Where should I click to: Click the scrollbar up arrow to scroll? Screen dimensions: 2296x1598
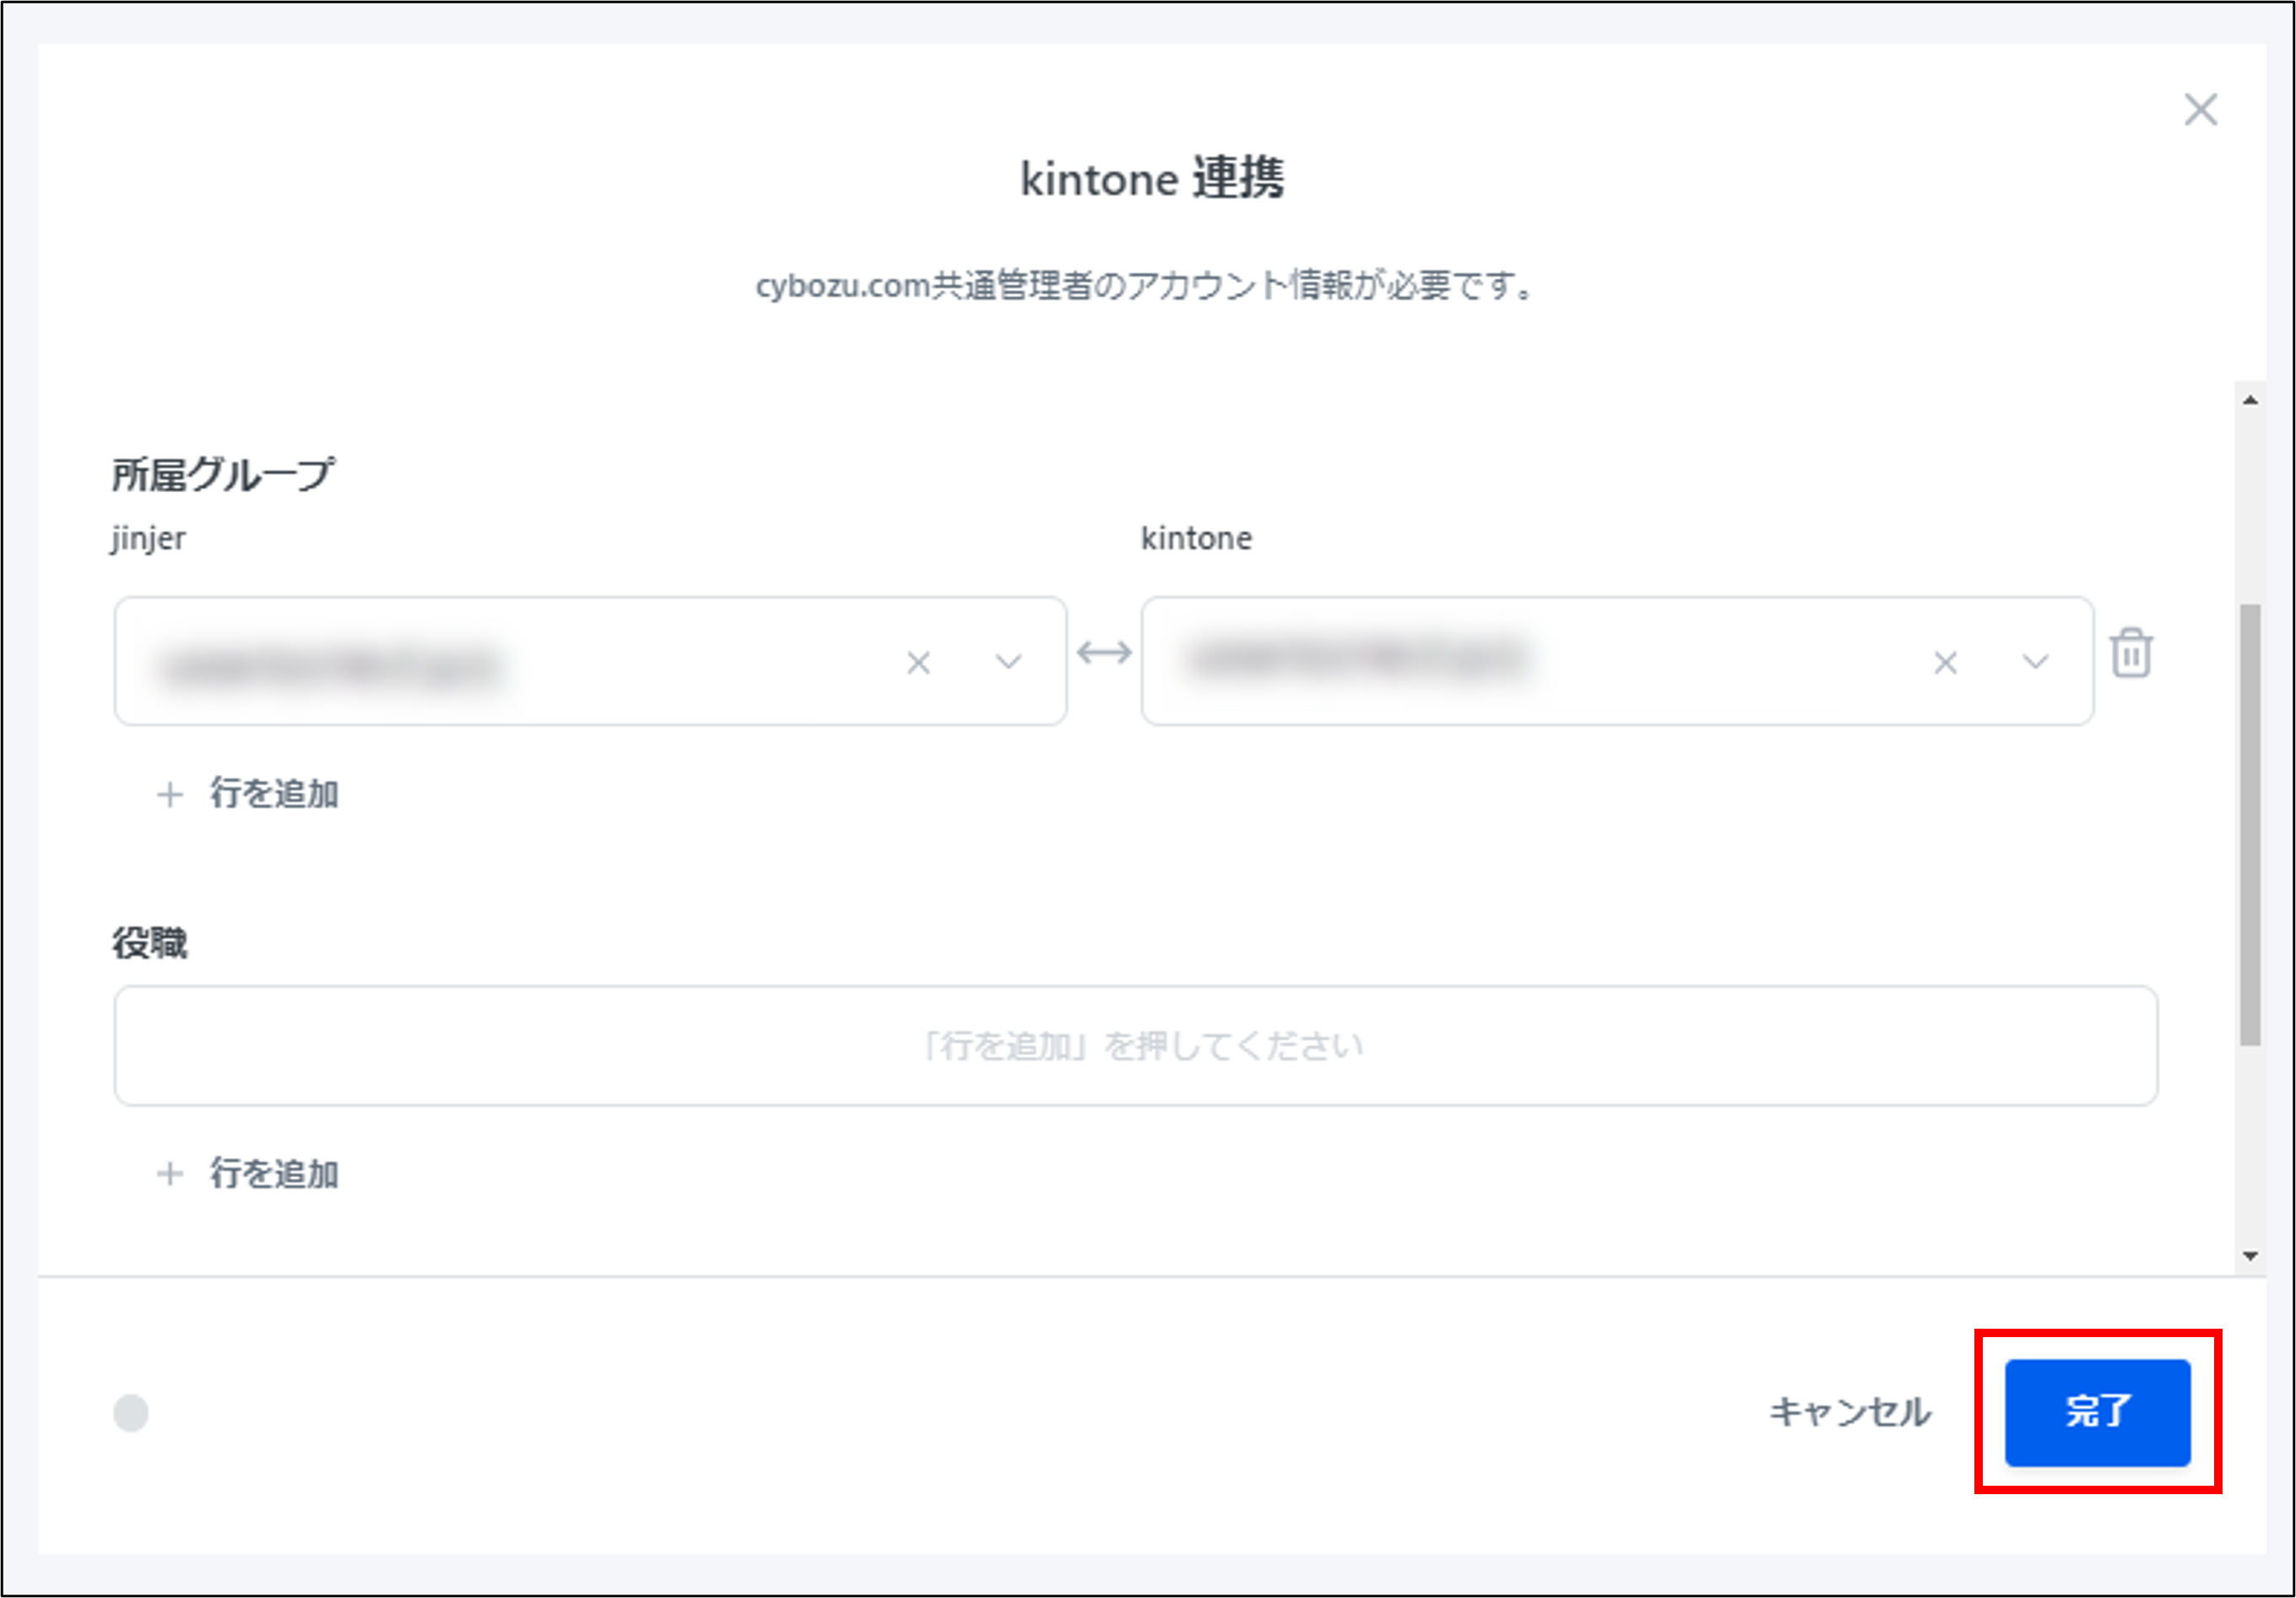point(2251,399)
